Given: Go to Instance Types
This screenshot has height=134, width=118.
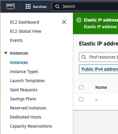Looking at the screenshot, I should [x=24, y=72].
